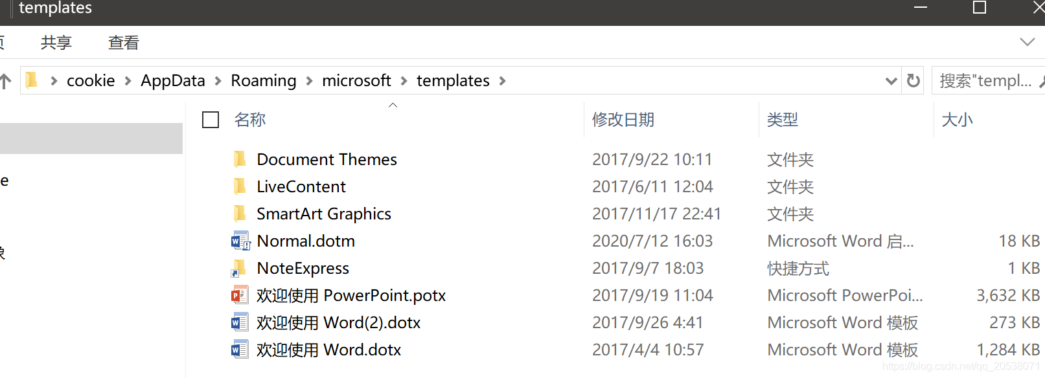Click the 快捷方式 type cell
This screenshot has width=1045, height=378.
point(798,268)
